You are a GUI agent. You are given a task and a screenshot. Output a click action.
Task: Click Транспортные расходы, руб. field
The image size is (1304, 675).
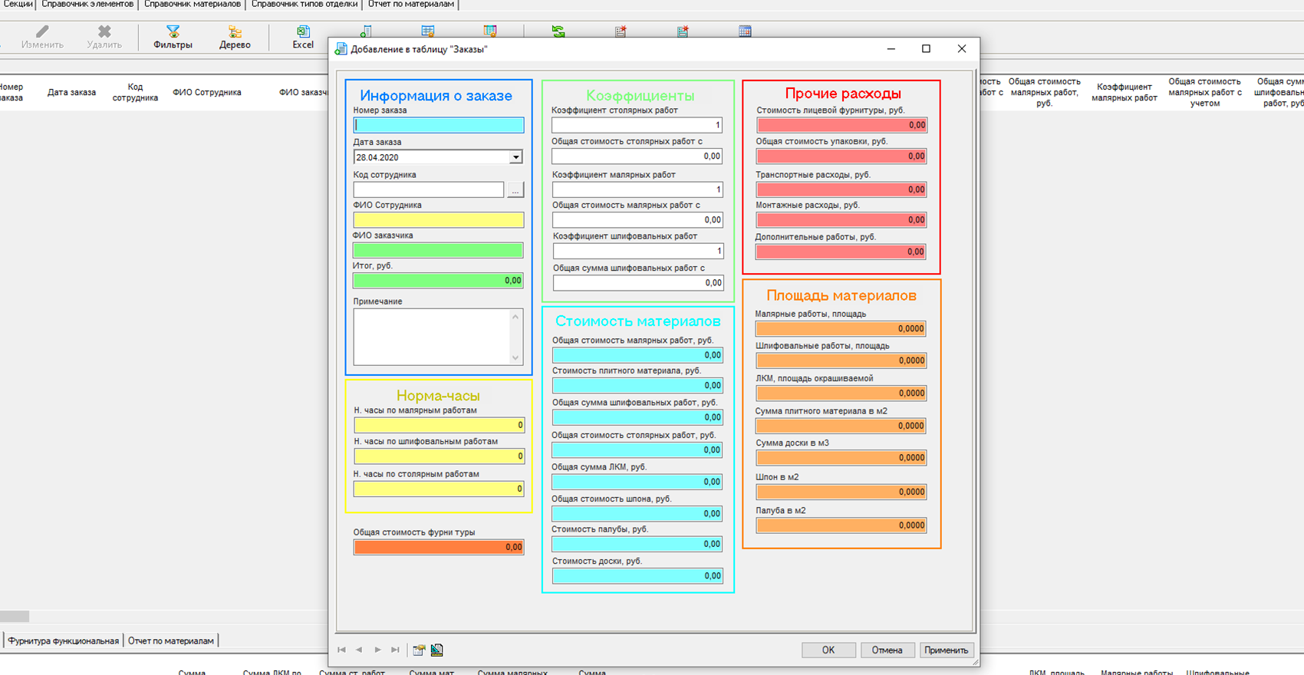[x=841, y=189]
